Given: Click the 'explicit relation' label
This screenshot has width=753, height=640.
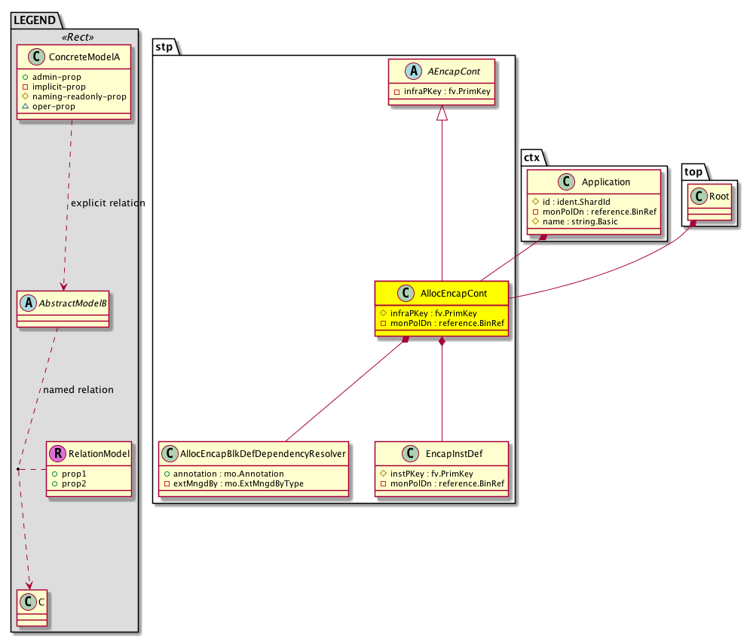Looking at the screenshot, I should click(x=106, y=203).
